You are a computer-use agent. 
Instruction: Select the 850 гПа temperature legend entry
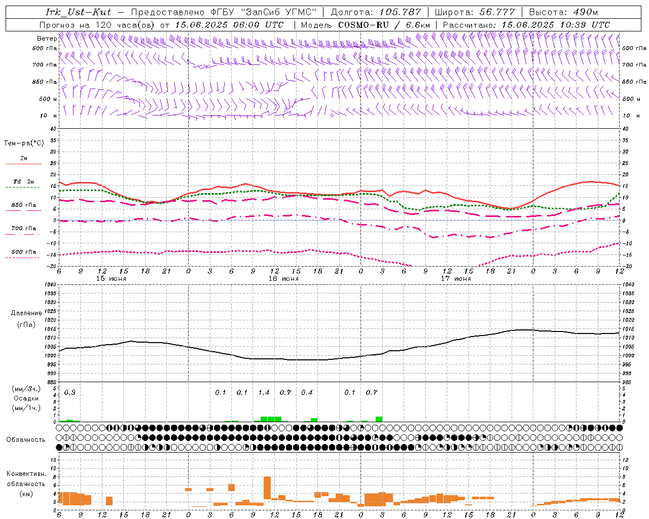pyautogui.click(x=24, y=205)
